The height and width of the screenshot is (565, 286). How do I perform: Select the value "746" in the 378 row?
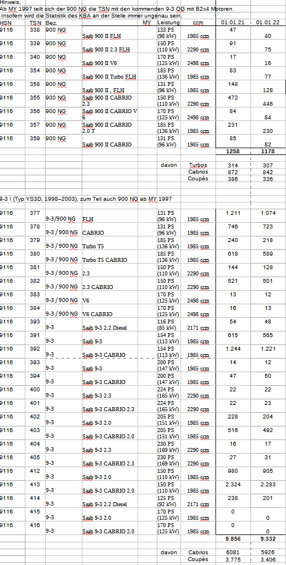pos(233,227)
